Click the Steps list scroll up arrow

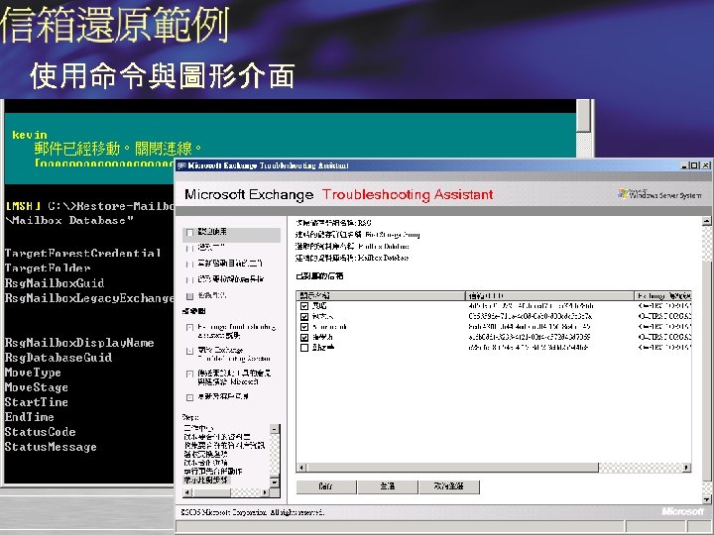click(x=274, y=429)
